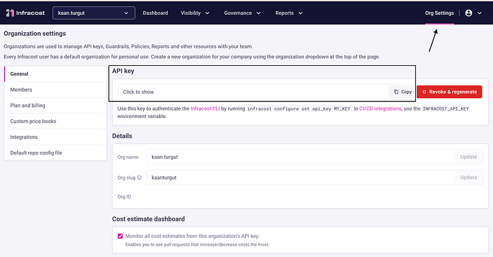The image size is (493, 257).
Task: Click the Revoke & regenerate button
Action: [449, 92]
